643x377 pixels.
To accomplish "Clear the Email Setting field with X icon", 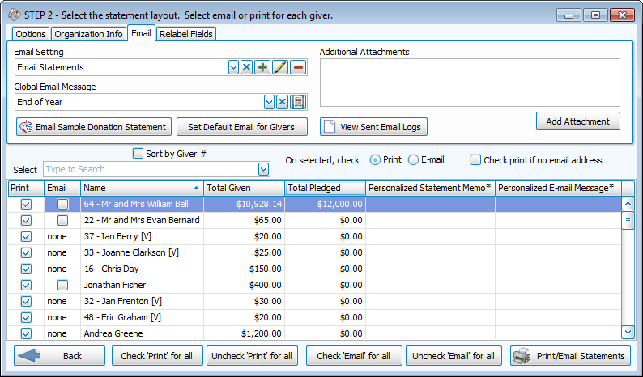I will click(247, 67).
